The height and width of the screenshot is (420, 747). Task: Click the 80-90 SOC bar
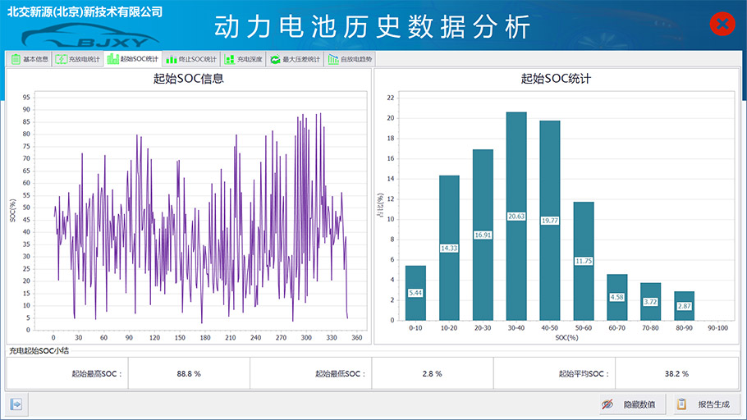(684, 306)
